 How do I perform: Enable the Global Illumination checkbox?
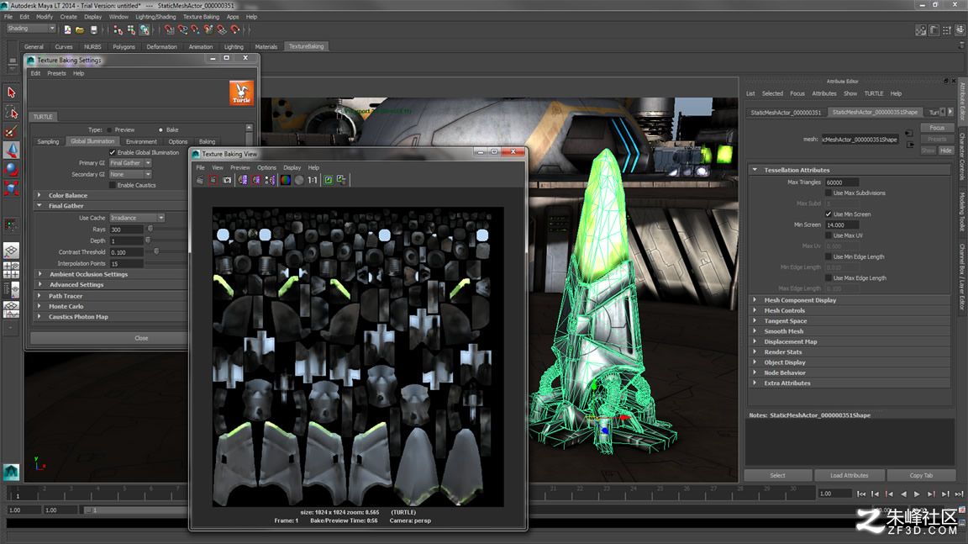tap(113, 152)
